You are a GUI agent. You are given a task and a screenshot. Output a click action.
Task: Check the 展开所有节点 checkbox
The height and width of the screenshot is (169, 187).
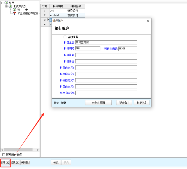(x=3, y=154)
